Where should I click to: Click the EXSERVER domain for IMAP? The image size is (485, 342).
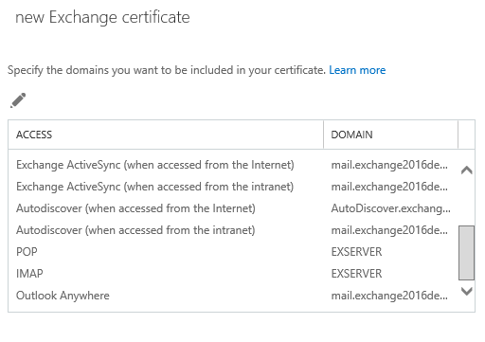356,274
